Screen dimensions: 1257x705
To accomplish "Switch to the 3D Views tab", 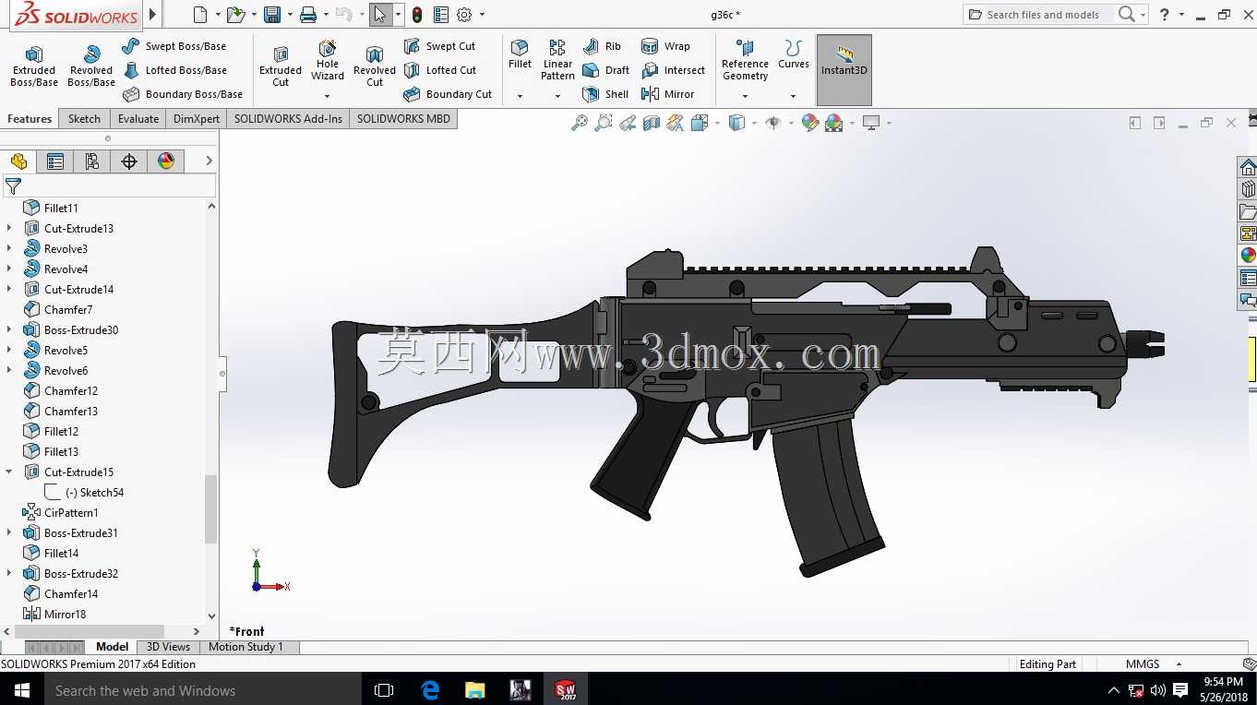I will pos(169,647).
